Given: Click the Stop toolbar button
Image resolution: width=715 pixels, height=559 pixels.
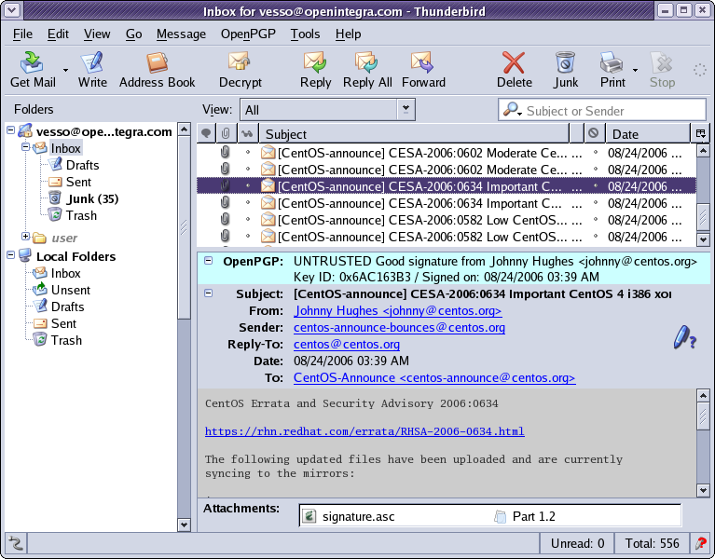Looking at the screenshot, I should pos(662,70).
